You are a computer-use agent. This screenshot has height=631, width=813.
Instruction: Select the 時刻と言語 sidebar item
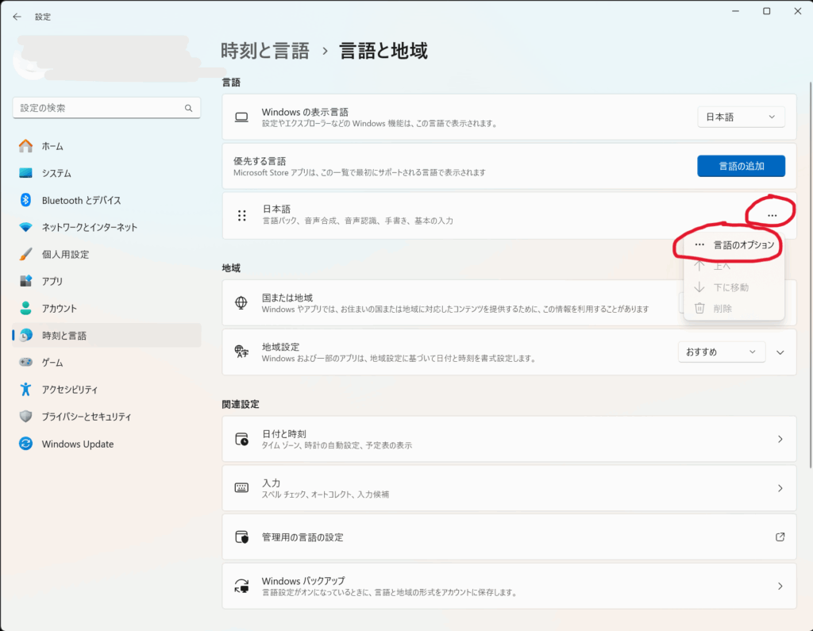[x=106, y=336]
